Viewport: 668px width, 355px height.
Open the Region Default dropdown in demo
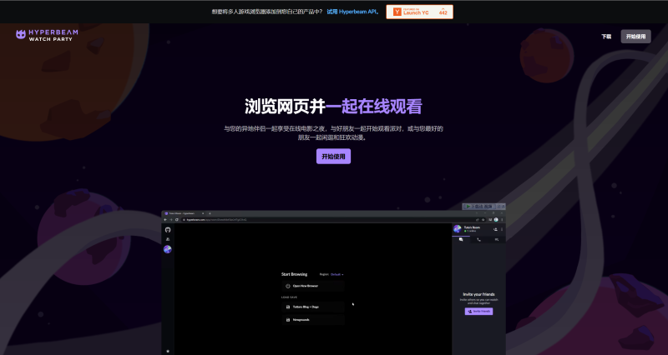click(337, 274)
